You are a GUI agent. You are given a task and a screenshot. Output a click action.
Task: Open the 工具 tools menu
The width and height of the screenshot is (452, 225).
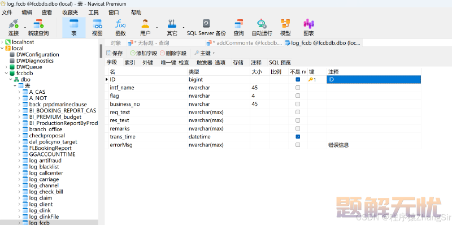[x=93, y=12]
